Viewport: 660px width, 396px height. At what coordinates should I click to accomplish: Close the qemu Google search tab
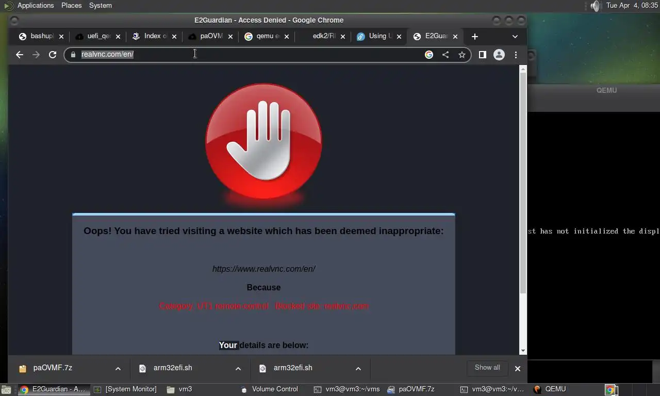coord(287,37)
